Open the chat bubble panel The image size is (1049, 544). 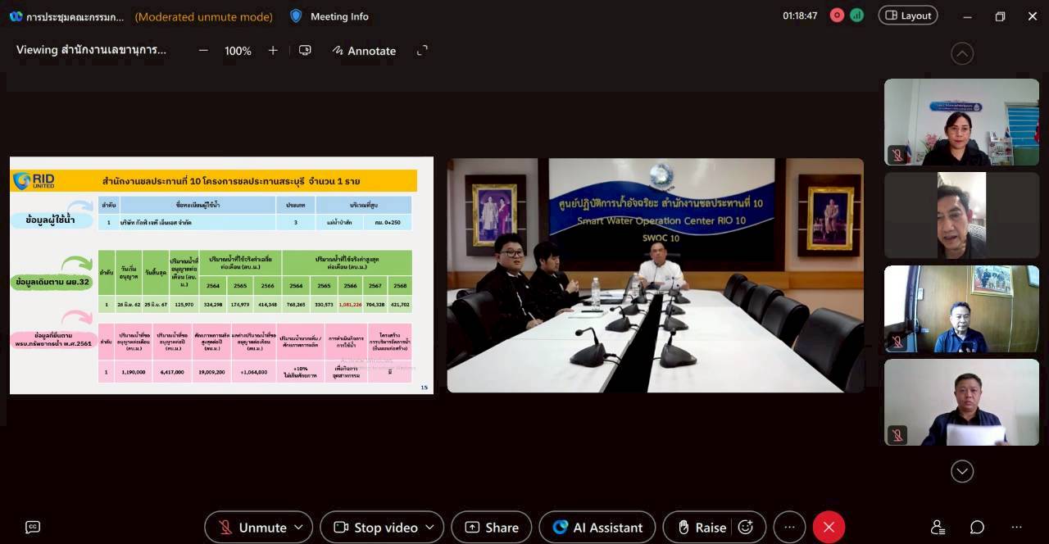coord(977,527)
